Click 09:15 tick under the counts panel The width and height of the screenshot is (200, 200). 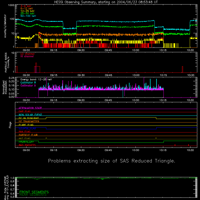(x=53, y=50)
